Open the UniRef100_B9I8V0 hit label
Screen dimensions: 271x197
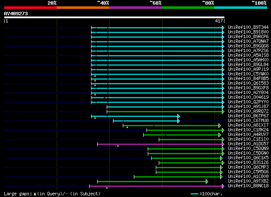(x=248, y=32)
